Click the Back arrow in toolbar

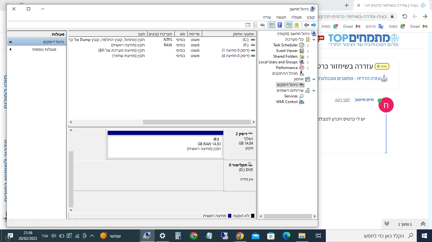306,25
